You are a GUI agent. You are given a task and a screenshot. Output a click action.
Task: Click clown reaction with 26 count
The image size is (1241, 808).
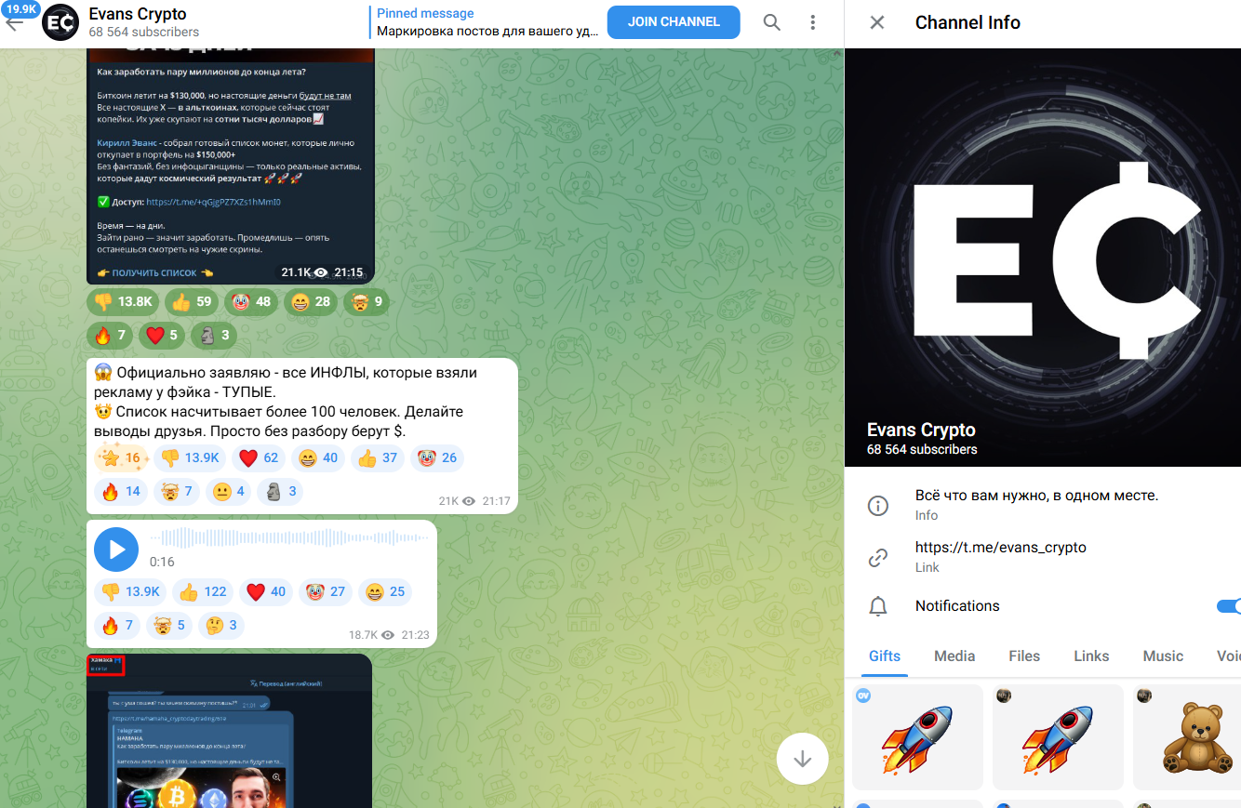coord(437,457)
